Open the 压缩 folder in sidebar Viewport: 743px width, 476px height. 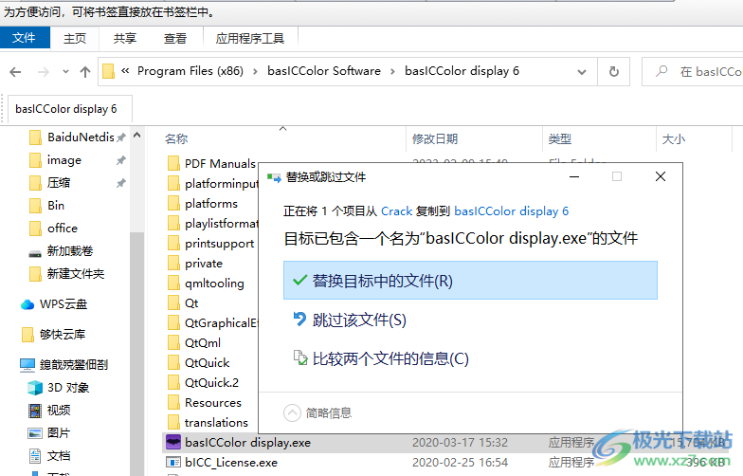[59, 183]
